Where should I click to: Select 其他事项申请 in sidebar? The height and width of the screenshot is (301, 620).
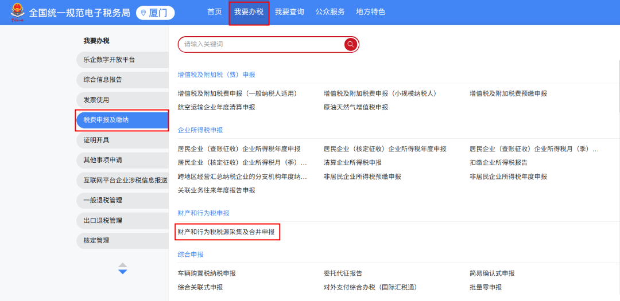click(x=123, y=161)
